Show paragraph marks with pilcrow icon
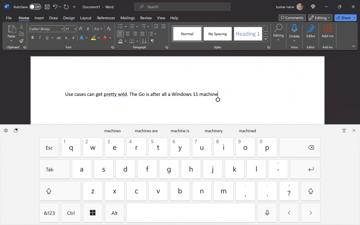 coord(152,41)
